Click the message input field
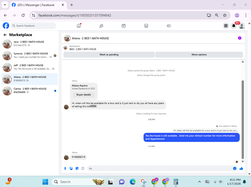 coord(160,168)
